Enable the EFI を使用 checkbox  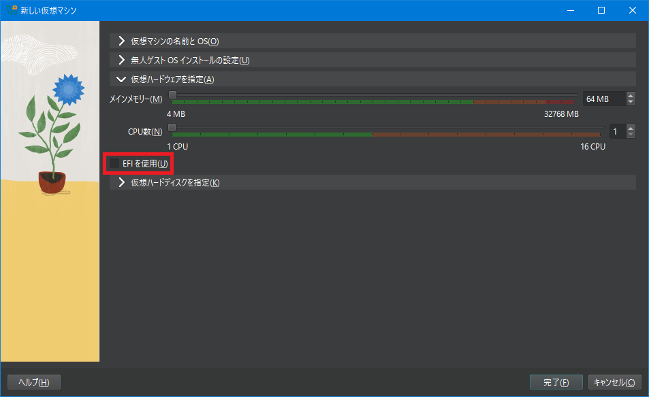(114, 164)
